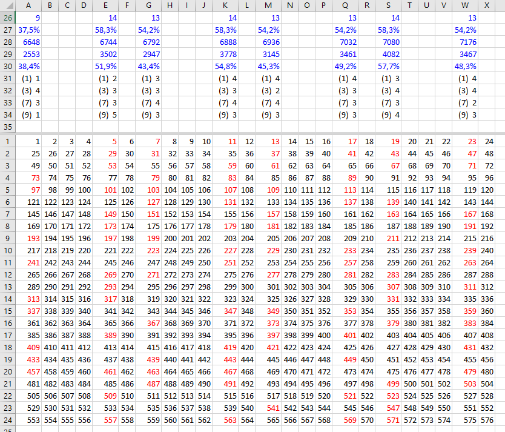Click the cell containing 4082
Viewport: 505px width, 432px height.
pyautogui.click(x=388, y=54)
